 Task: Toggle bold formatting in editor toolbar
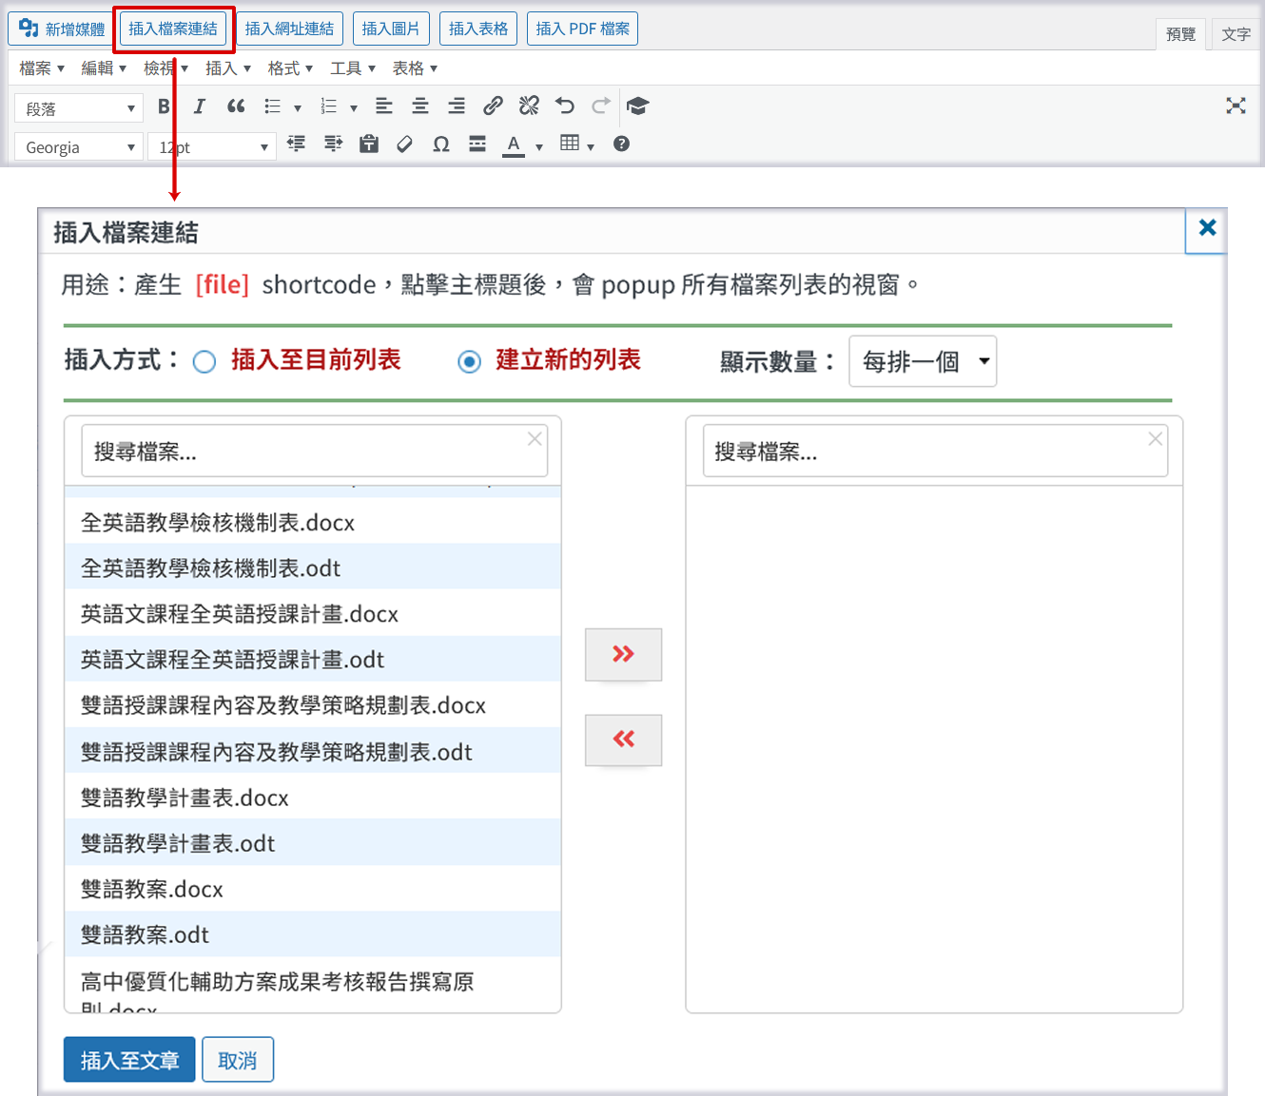(164, 106)
